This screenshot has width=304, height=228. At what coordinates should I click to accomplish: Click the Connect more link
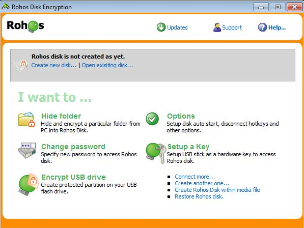(x=195, y=177)
